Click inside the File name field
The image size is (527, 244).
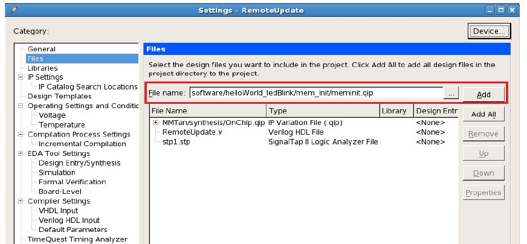click(315, 94)
